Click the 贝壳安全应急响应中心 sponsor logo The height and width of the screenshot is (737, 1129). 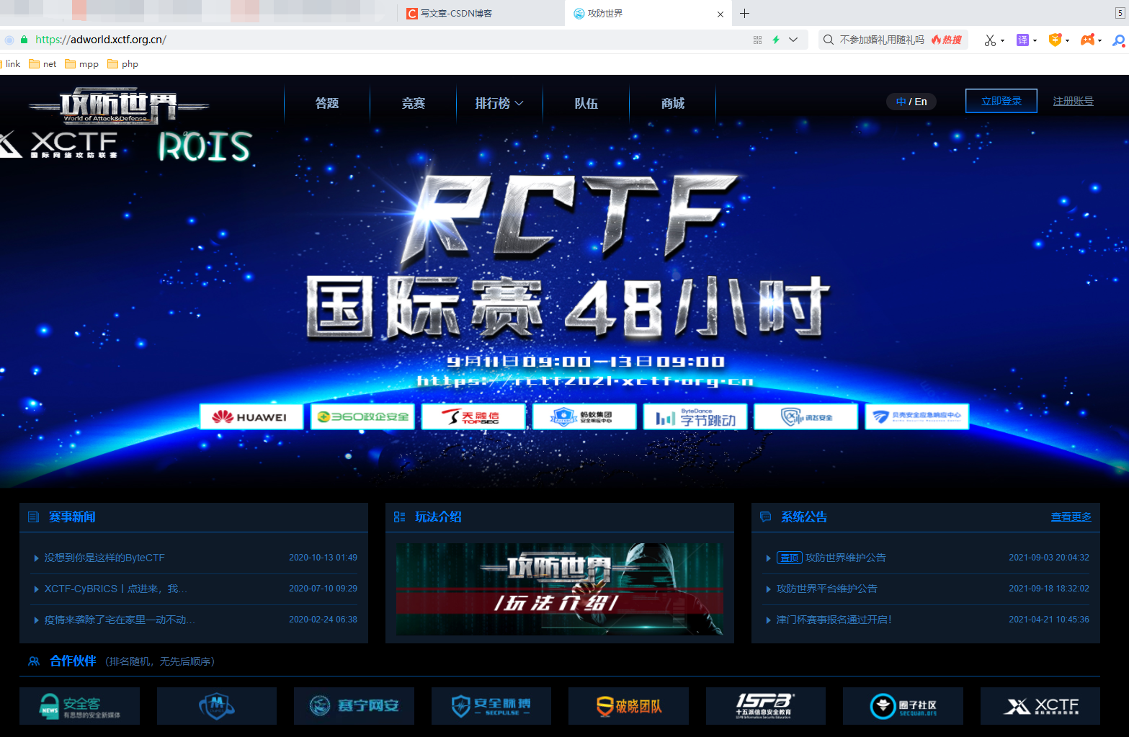(x=917, y=416)
